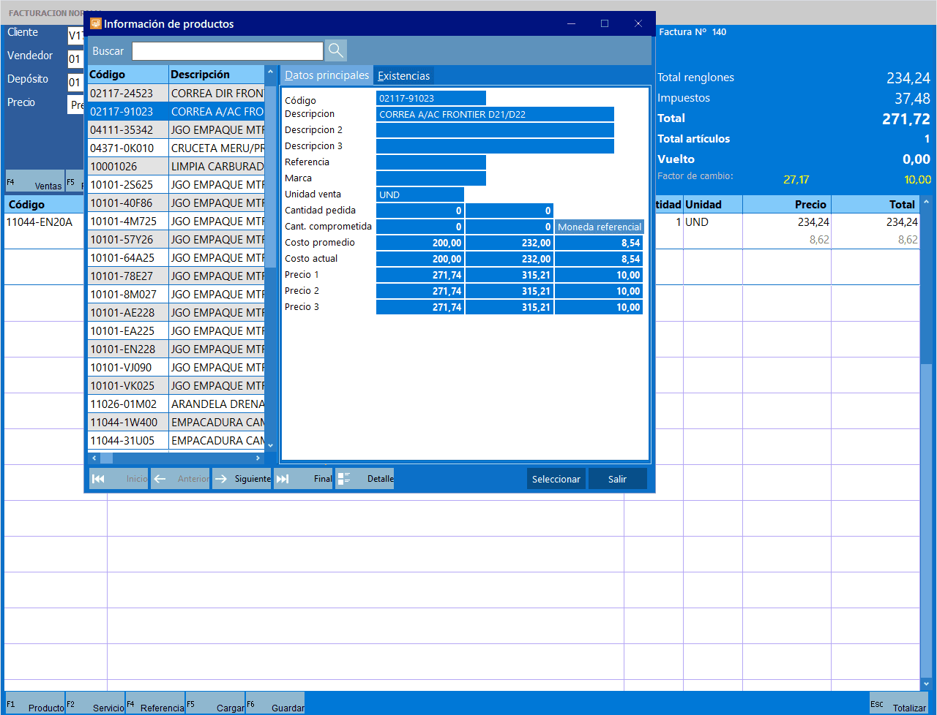
Task: Jump to last record with Final
Action: pyautogui.click(x=303, y=479)
